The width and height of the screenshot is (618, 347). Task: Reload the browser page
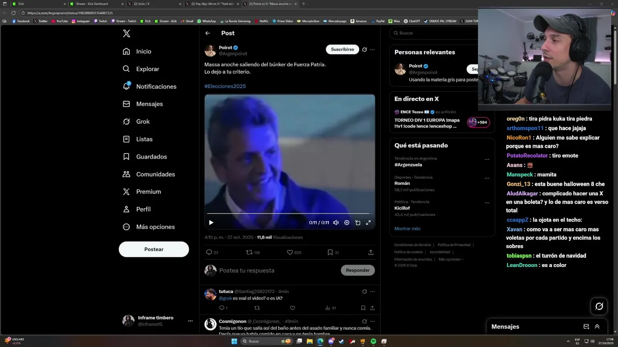click(x=14, y=13)
